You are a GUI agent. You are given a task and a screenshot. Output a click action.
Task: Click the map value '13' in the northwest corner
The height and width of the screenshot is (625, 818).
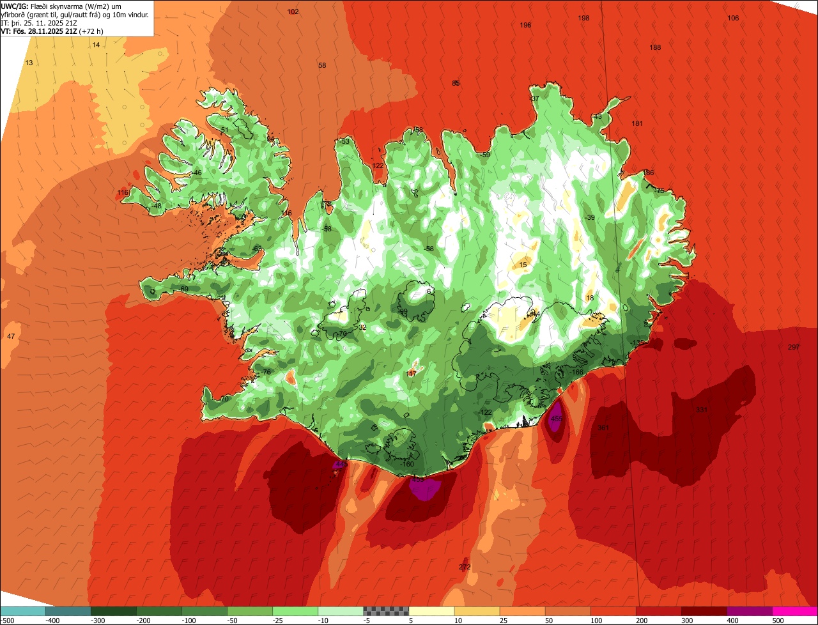[29, 63]
